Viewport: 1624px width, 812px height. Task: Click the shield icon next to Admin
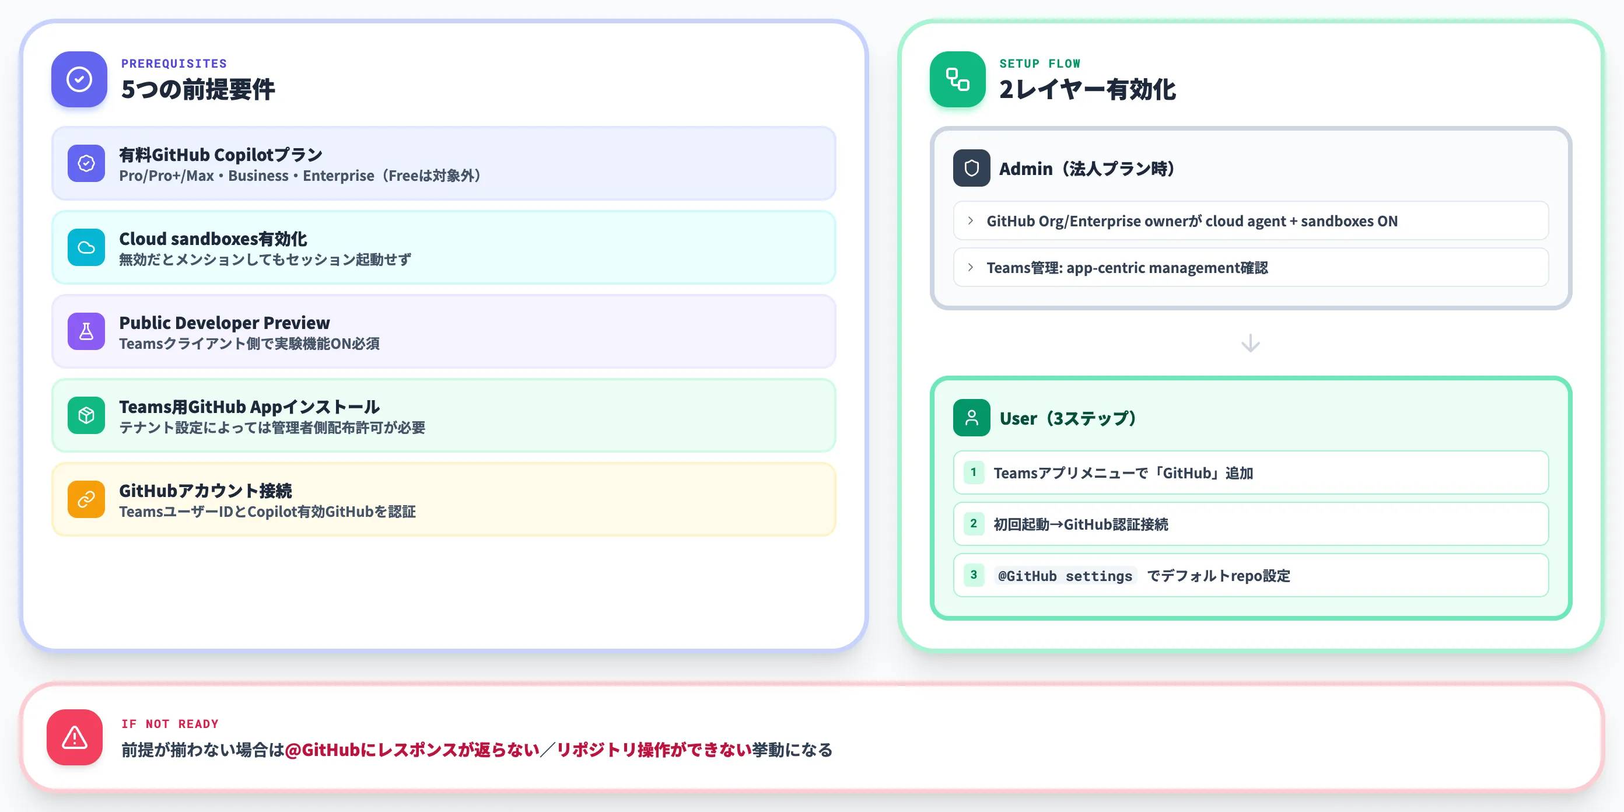971,169
